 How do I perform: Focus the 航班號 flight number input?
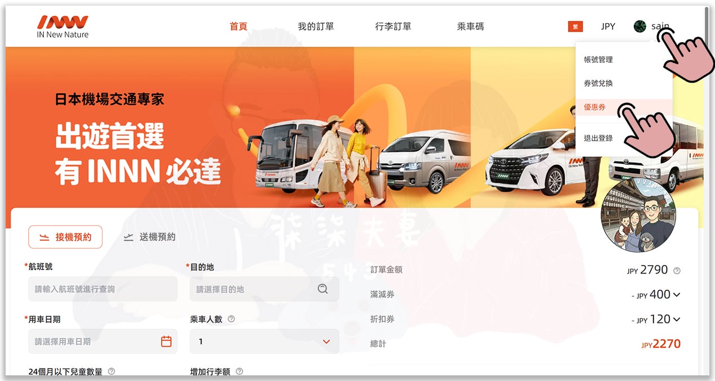[102, 289]
